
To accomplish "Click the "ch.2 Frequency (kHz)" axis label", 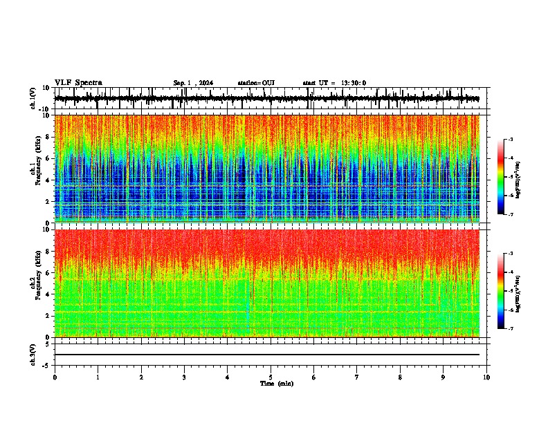I will pyautogui.click(x=36, y=275).
